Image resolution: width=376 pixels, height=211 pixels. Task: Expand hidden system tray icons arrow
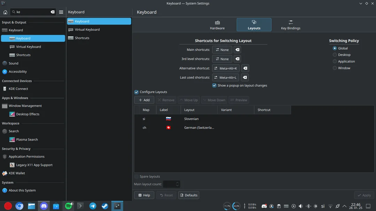pos(345,206)
